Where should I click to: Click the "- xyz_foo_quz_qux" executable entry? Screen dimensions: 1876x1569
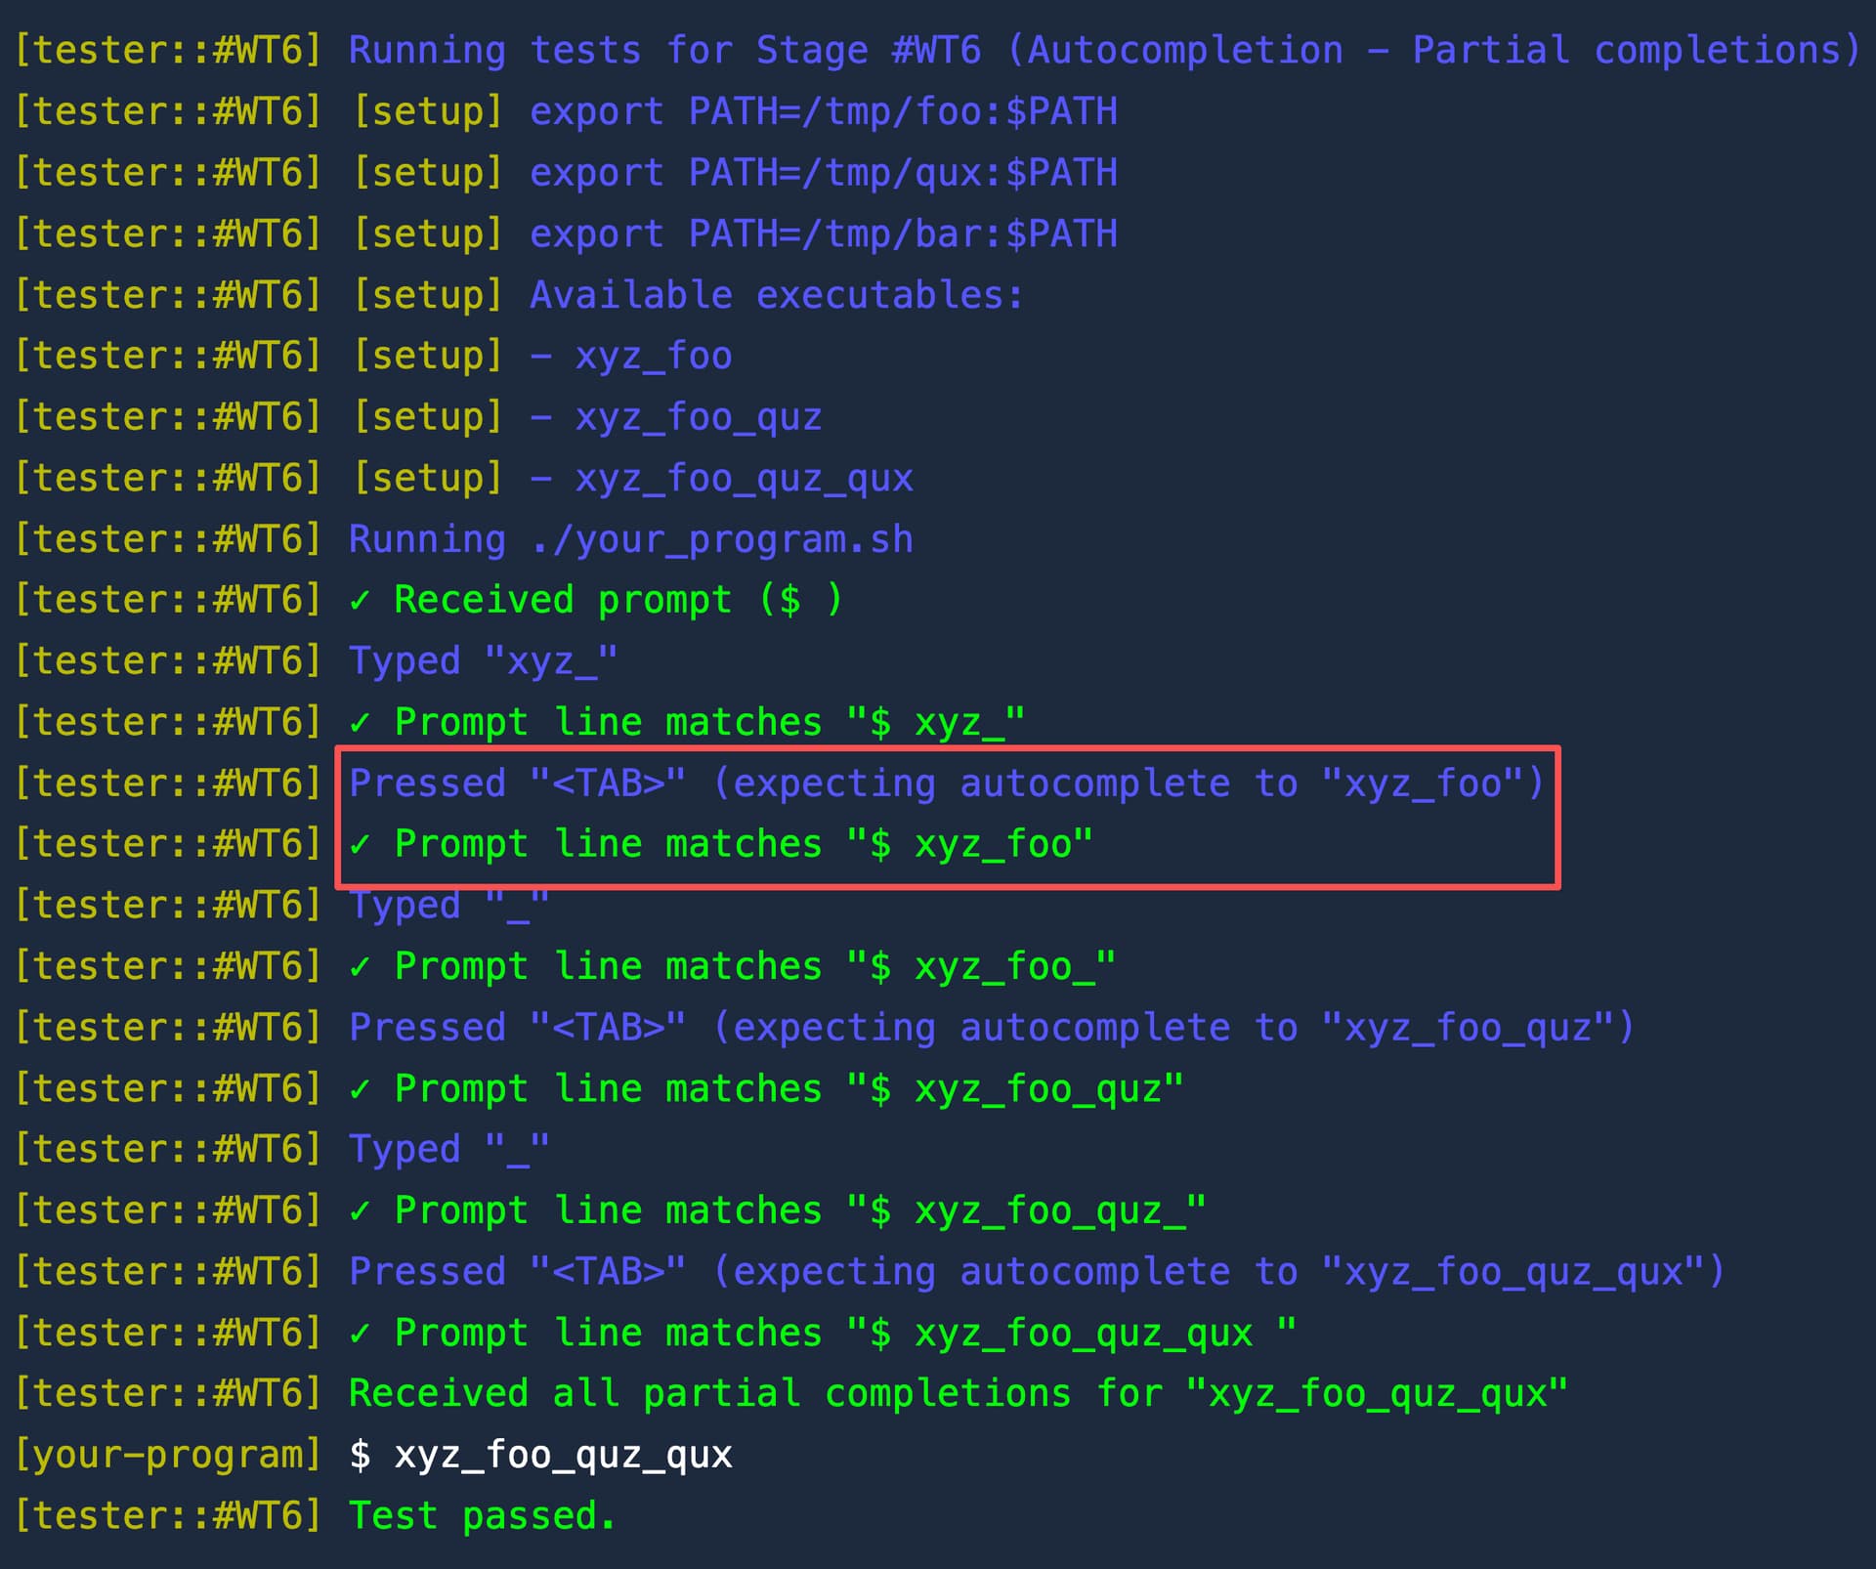coord(721,479)
